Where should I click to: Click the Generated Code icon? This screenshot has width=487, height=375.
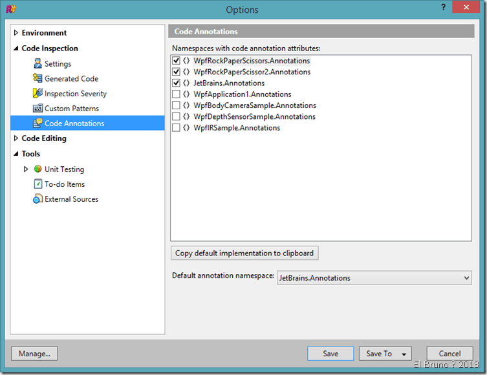tap(38, 79)
